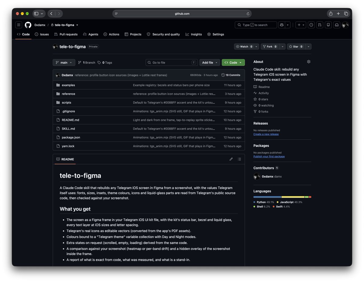Viewport: 364px width, 282px height.
Task: Star the tele-to-figma repository
Action: 296,46
